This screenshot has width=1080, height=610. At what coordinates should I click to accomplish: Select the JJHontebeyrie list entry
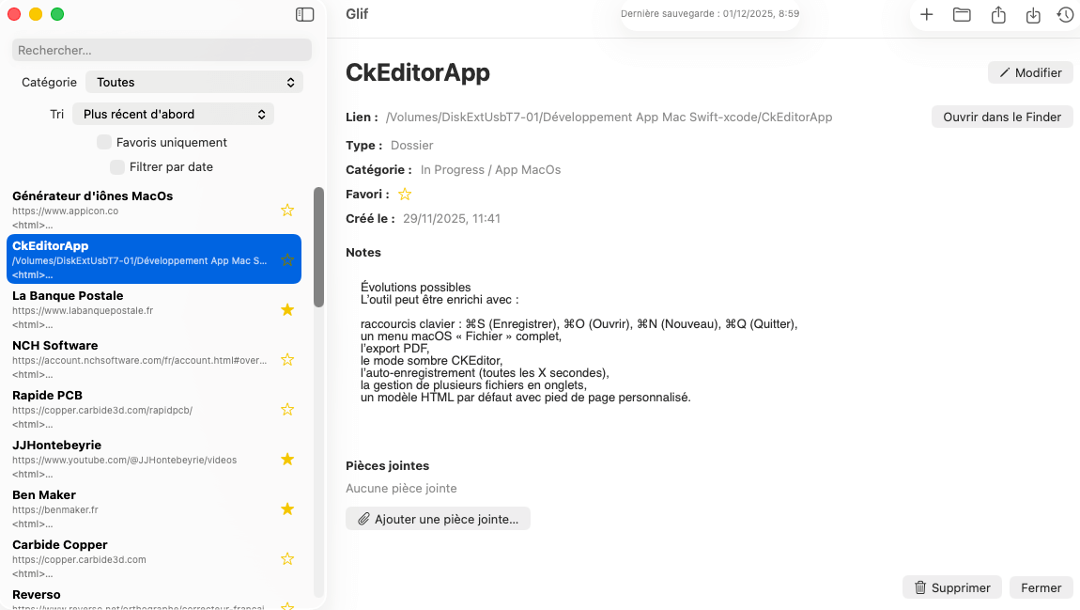(141, 452)
